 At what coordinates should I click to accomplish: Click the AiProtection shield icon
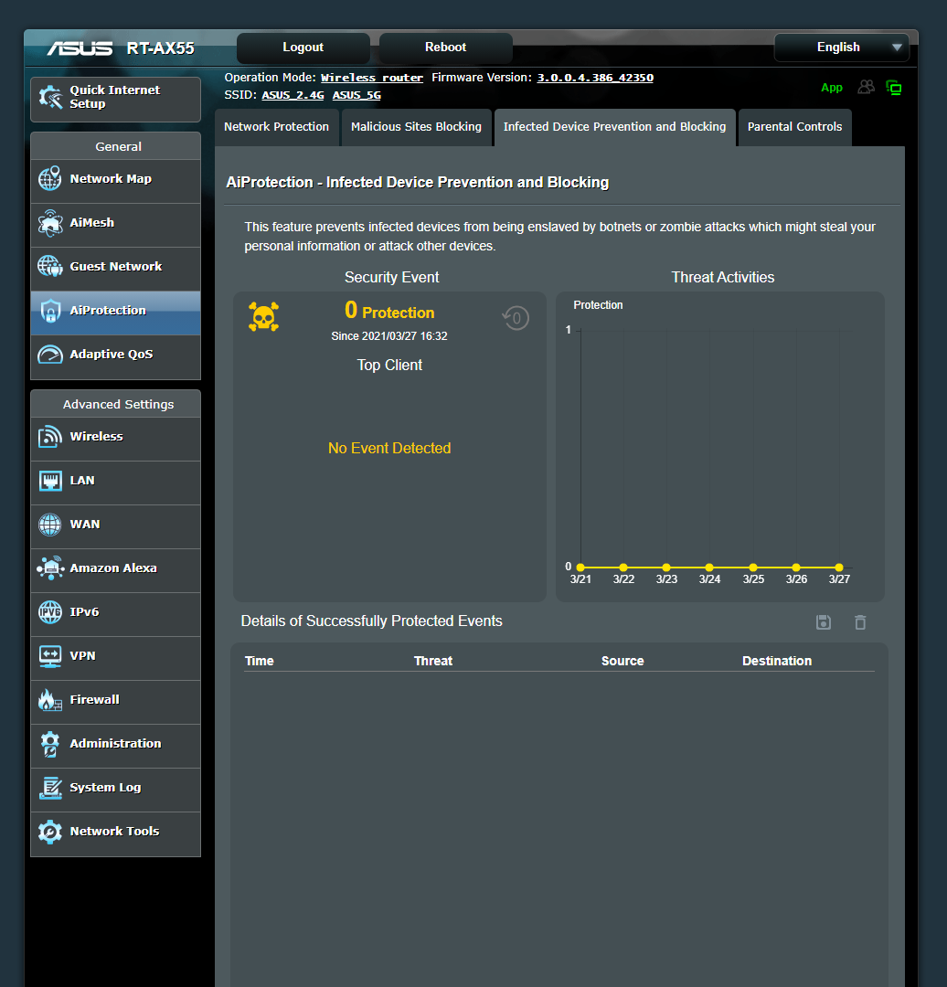tap(49, 311)
